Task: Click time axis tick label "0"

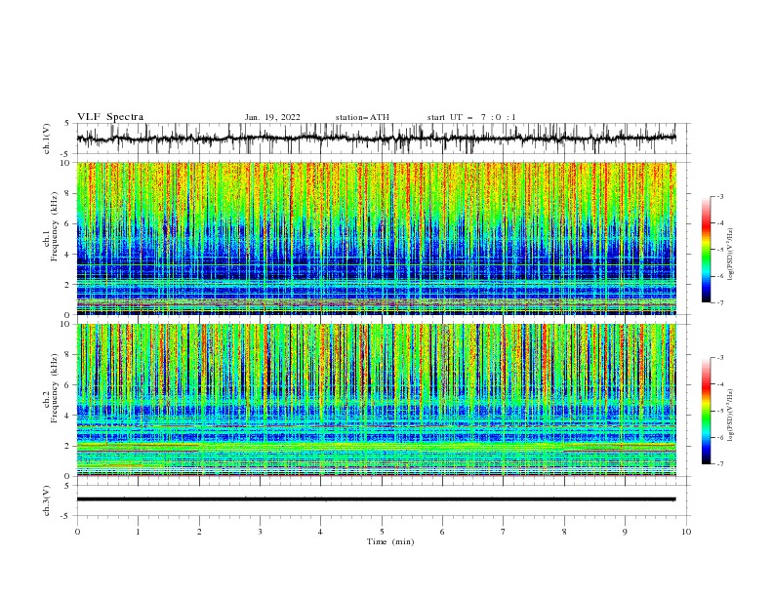Action: (77, 532)
